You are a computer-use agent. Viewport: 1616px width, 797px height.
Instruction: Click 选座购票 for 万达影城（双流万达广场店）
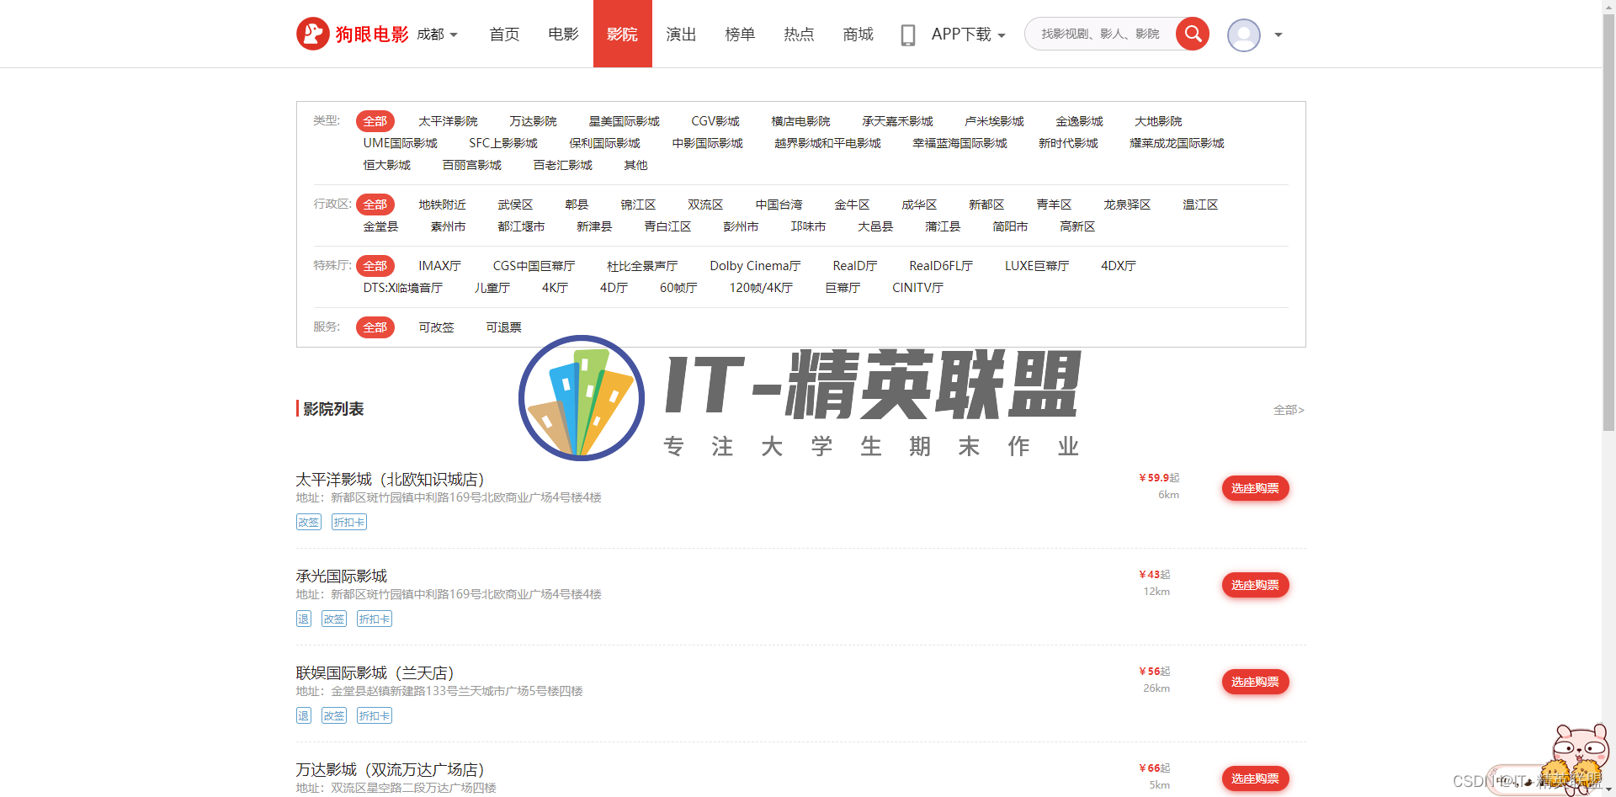(1255, 778)
